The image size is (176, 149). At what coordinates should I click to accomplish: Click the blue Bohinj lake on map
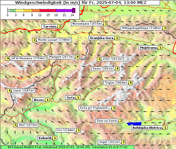tap(134, 124)
